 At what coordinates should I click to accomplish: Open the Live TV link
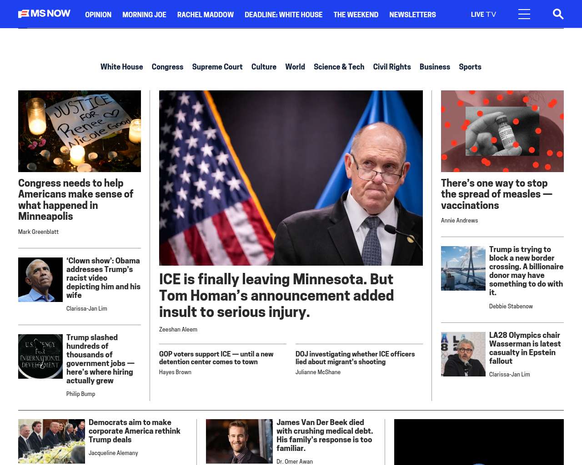(483, 15)
